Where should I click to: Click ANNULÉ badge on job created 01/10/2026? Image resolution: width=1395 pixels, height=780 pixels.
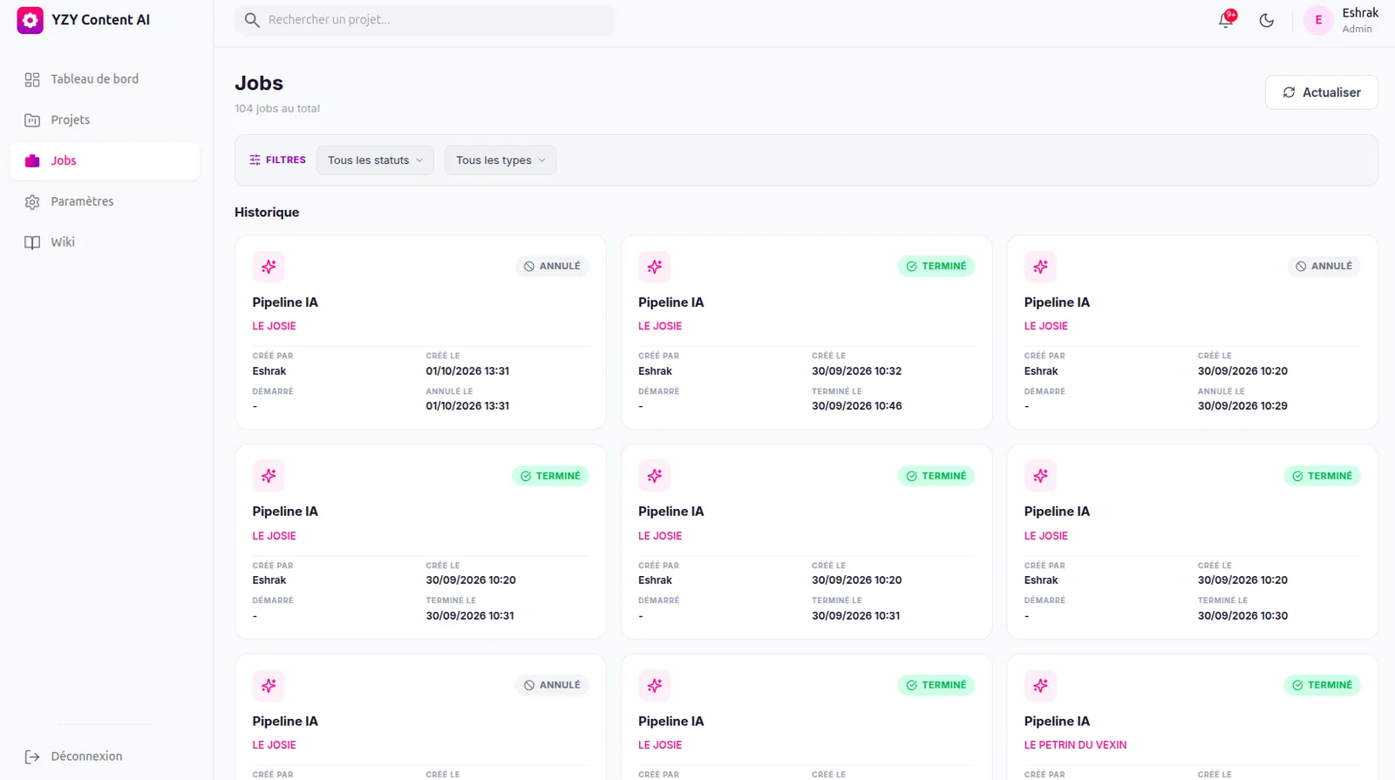tap(552, 267)
